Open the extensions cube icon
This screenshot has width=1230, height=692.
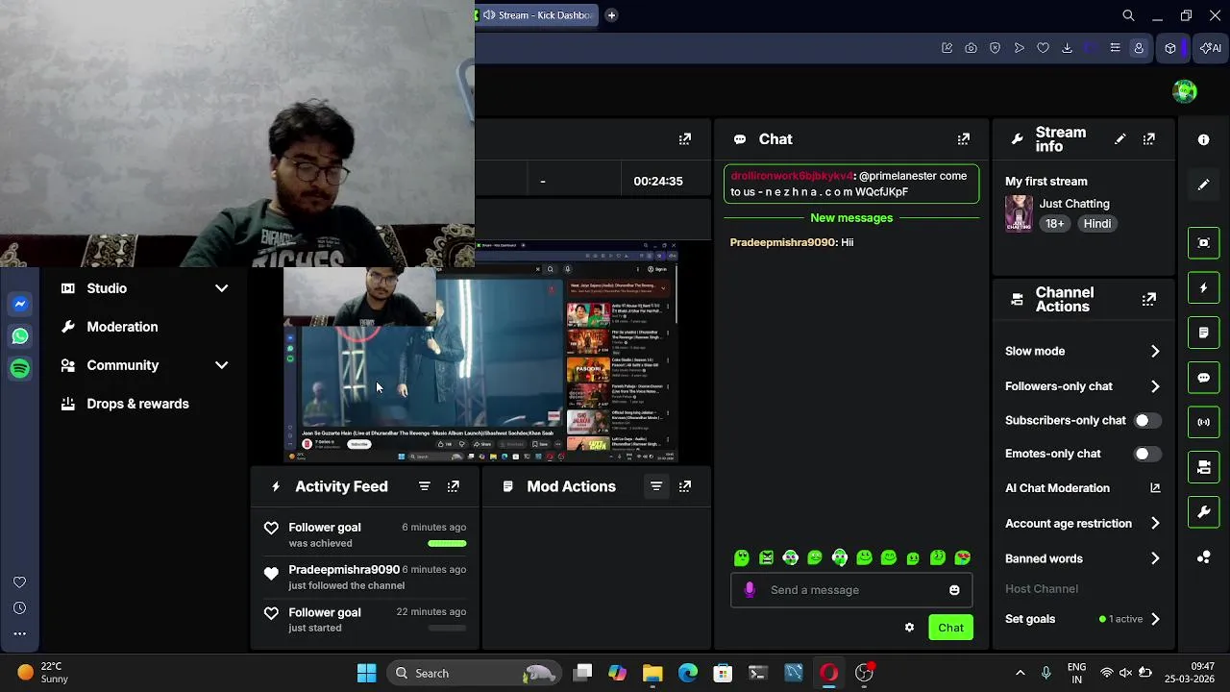pos(1170,48)
